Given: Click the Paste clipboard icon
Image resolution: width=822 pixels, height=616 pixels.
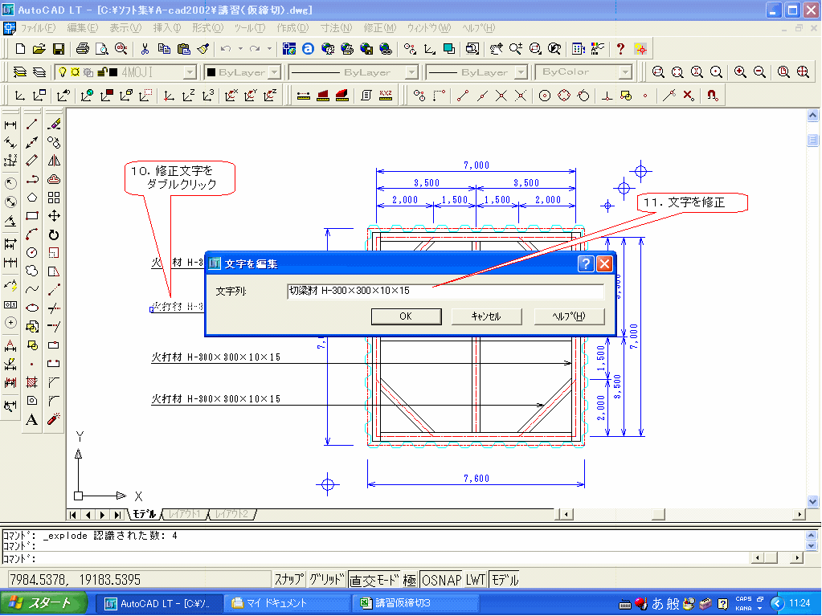Looking at the screenshot, I should tap(183, 49).
